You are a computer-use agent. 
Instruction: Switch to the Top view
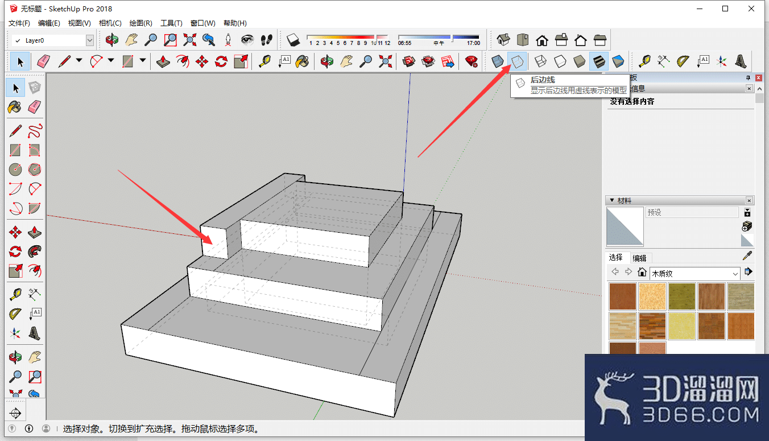[523, 40]
